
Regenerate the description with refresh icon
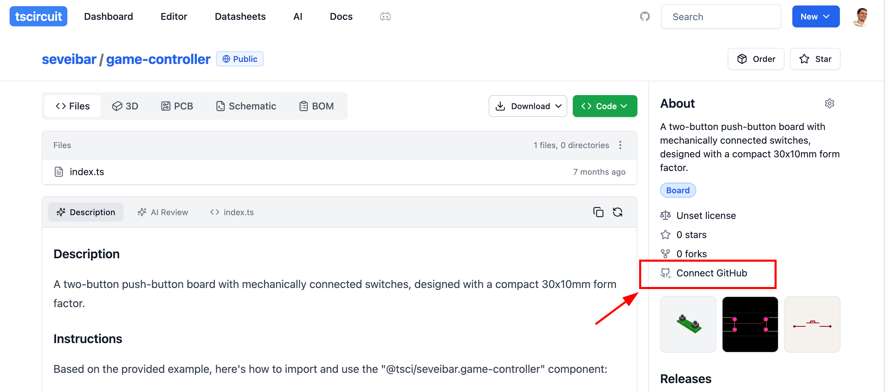pos(618,212)
